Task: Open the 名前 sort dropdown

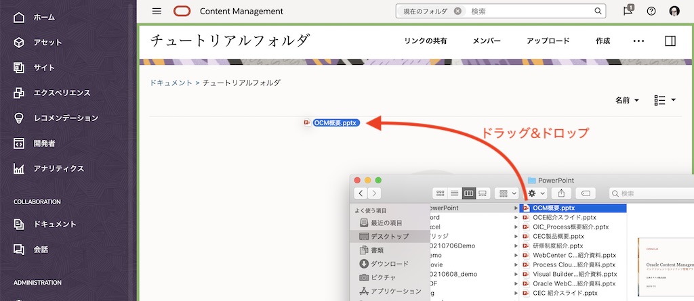Action: click(627, 100)
